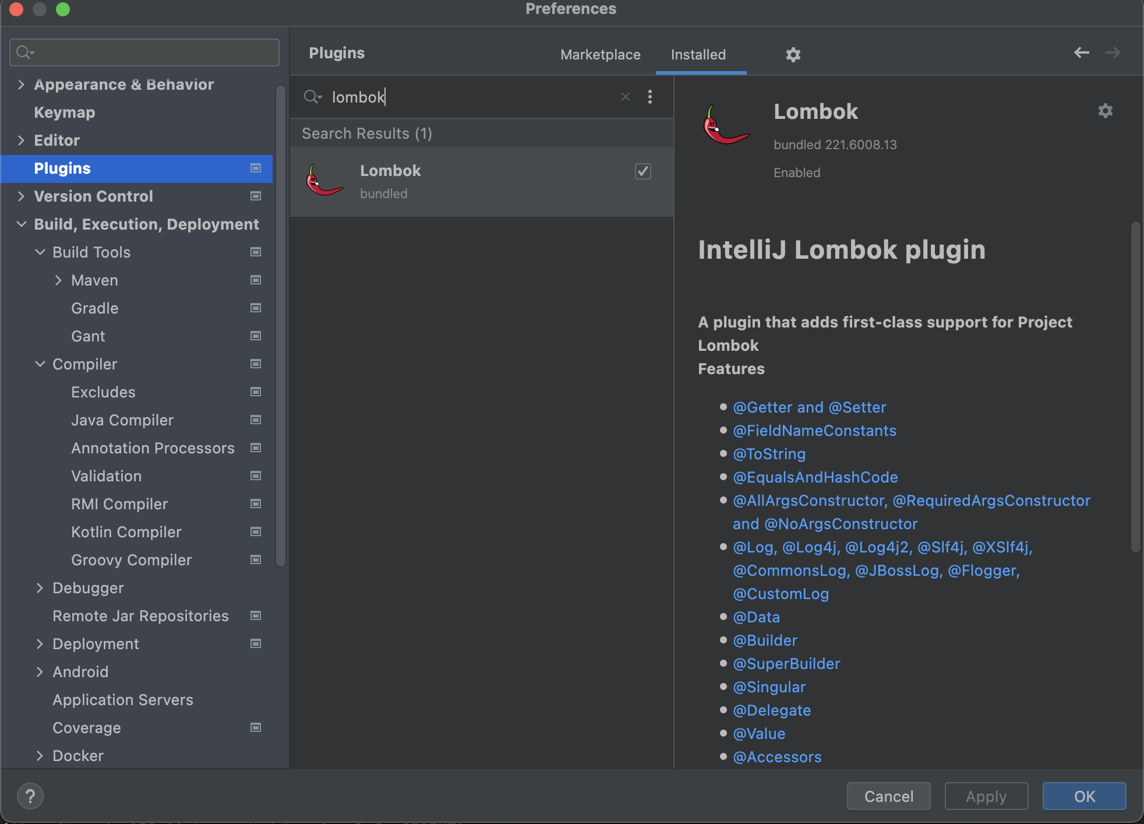This screenshot has width=1144, height=824.
Task: Click project-level icon beside Build Tools
Action: coord(255,252)
